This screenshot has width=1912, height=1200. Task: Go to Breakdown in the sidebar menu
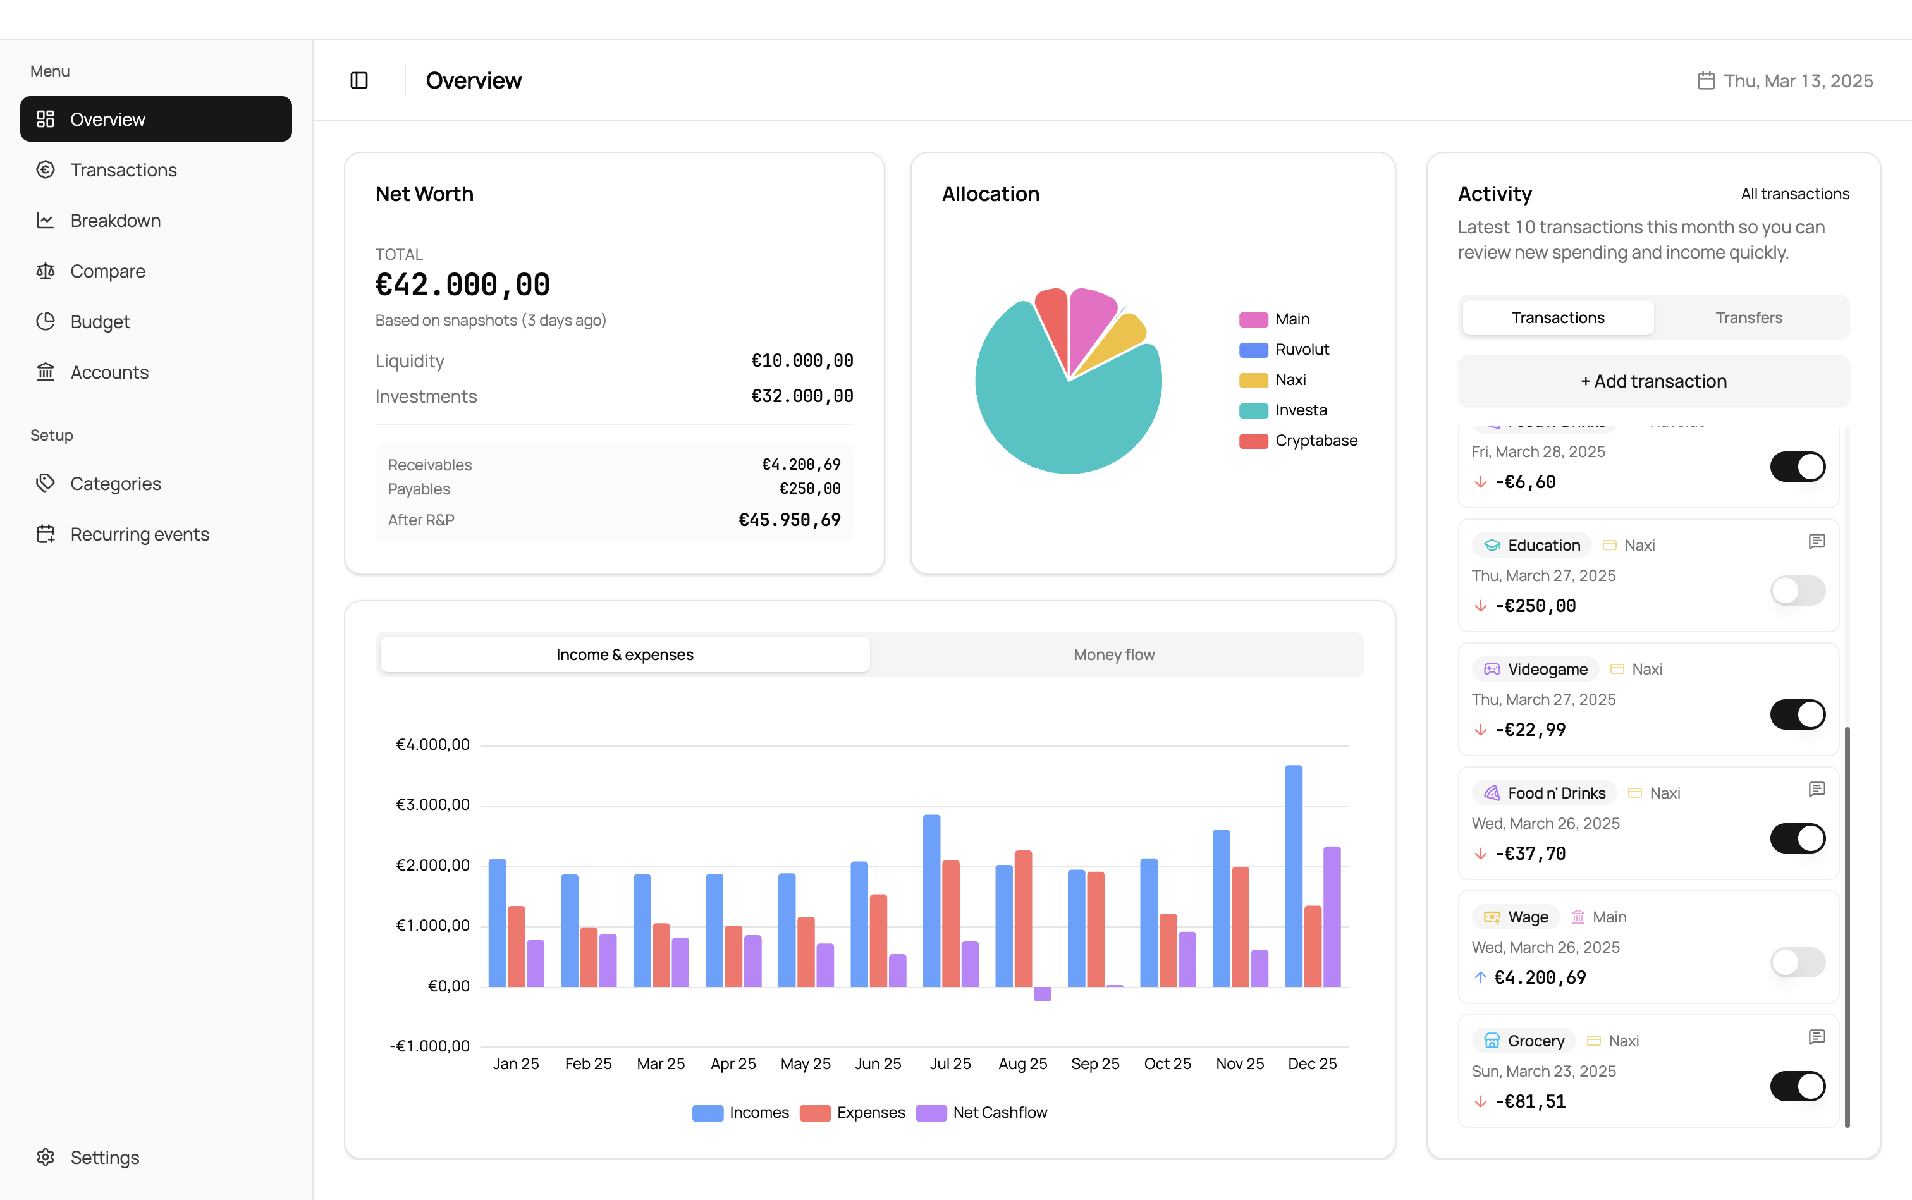pyautogui.click(x=156, y=221)
